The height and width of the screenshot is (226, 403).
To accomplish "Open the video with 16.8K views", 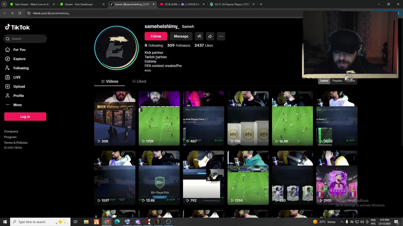I will (x=292, y=118).
